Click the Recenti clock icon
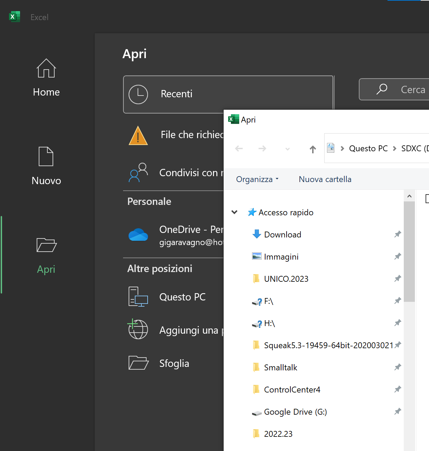 click(x=138, y=94)
